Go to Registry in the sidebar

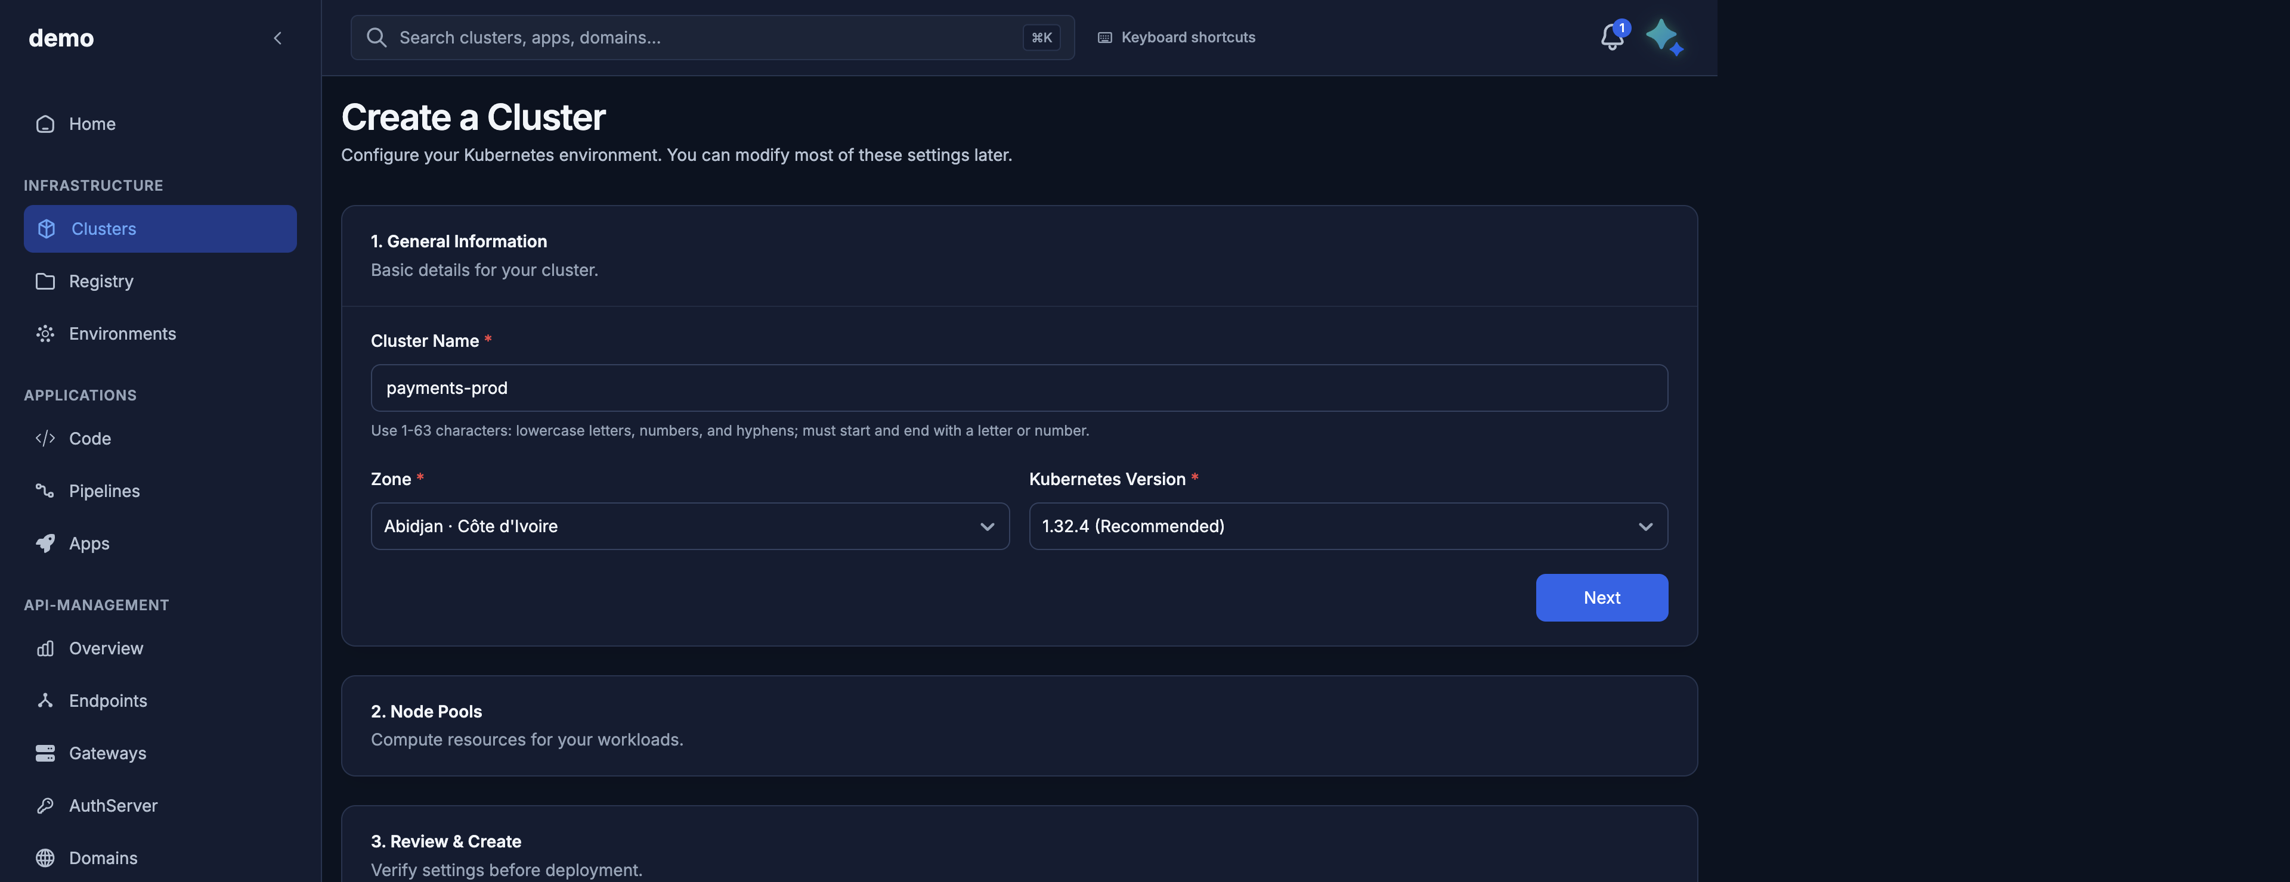click(x=160, y=281)
